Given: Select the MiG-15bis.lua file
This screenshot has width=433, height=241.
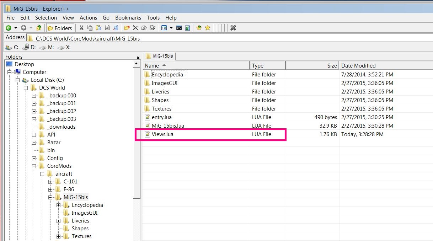Looking at the screenshot, I should coord(167,126).
